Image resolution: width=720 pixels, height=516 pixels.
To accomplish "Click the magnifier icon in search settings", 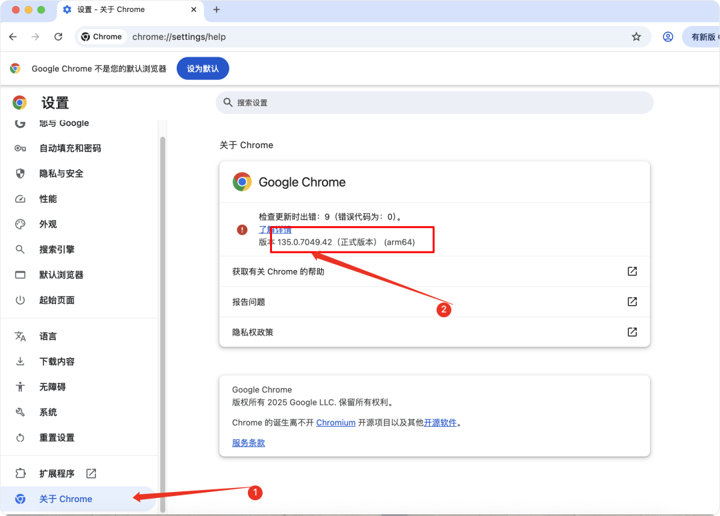I will tap(228, 103).
